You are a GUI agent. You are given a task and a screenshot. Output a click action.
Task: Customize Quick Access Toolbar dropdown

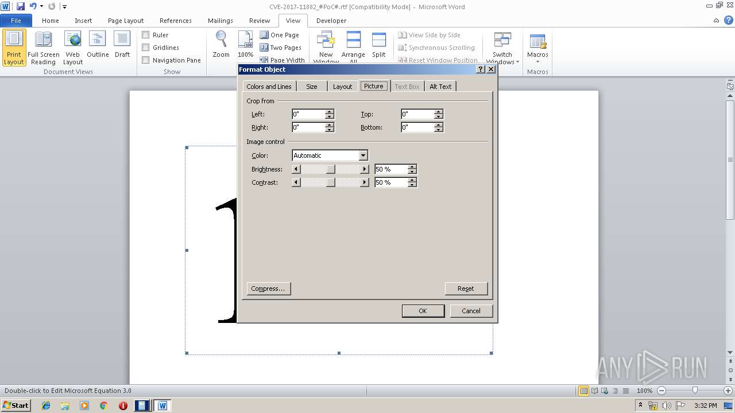click(x=65, y=7)
